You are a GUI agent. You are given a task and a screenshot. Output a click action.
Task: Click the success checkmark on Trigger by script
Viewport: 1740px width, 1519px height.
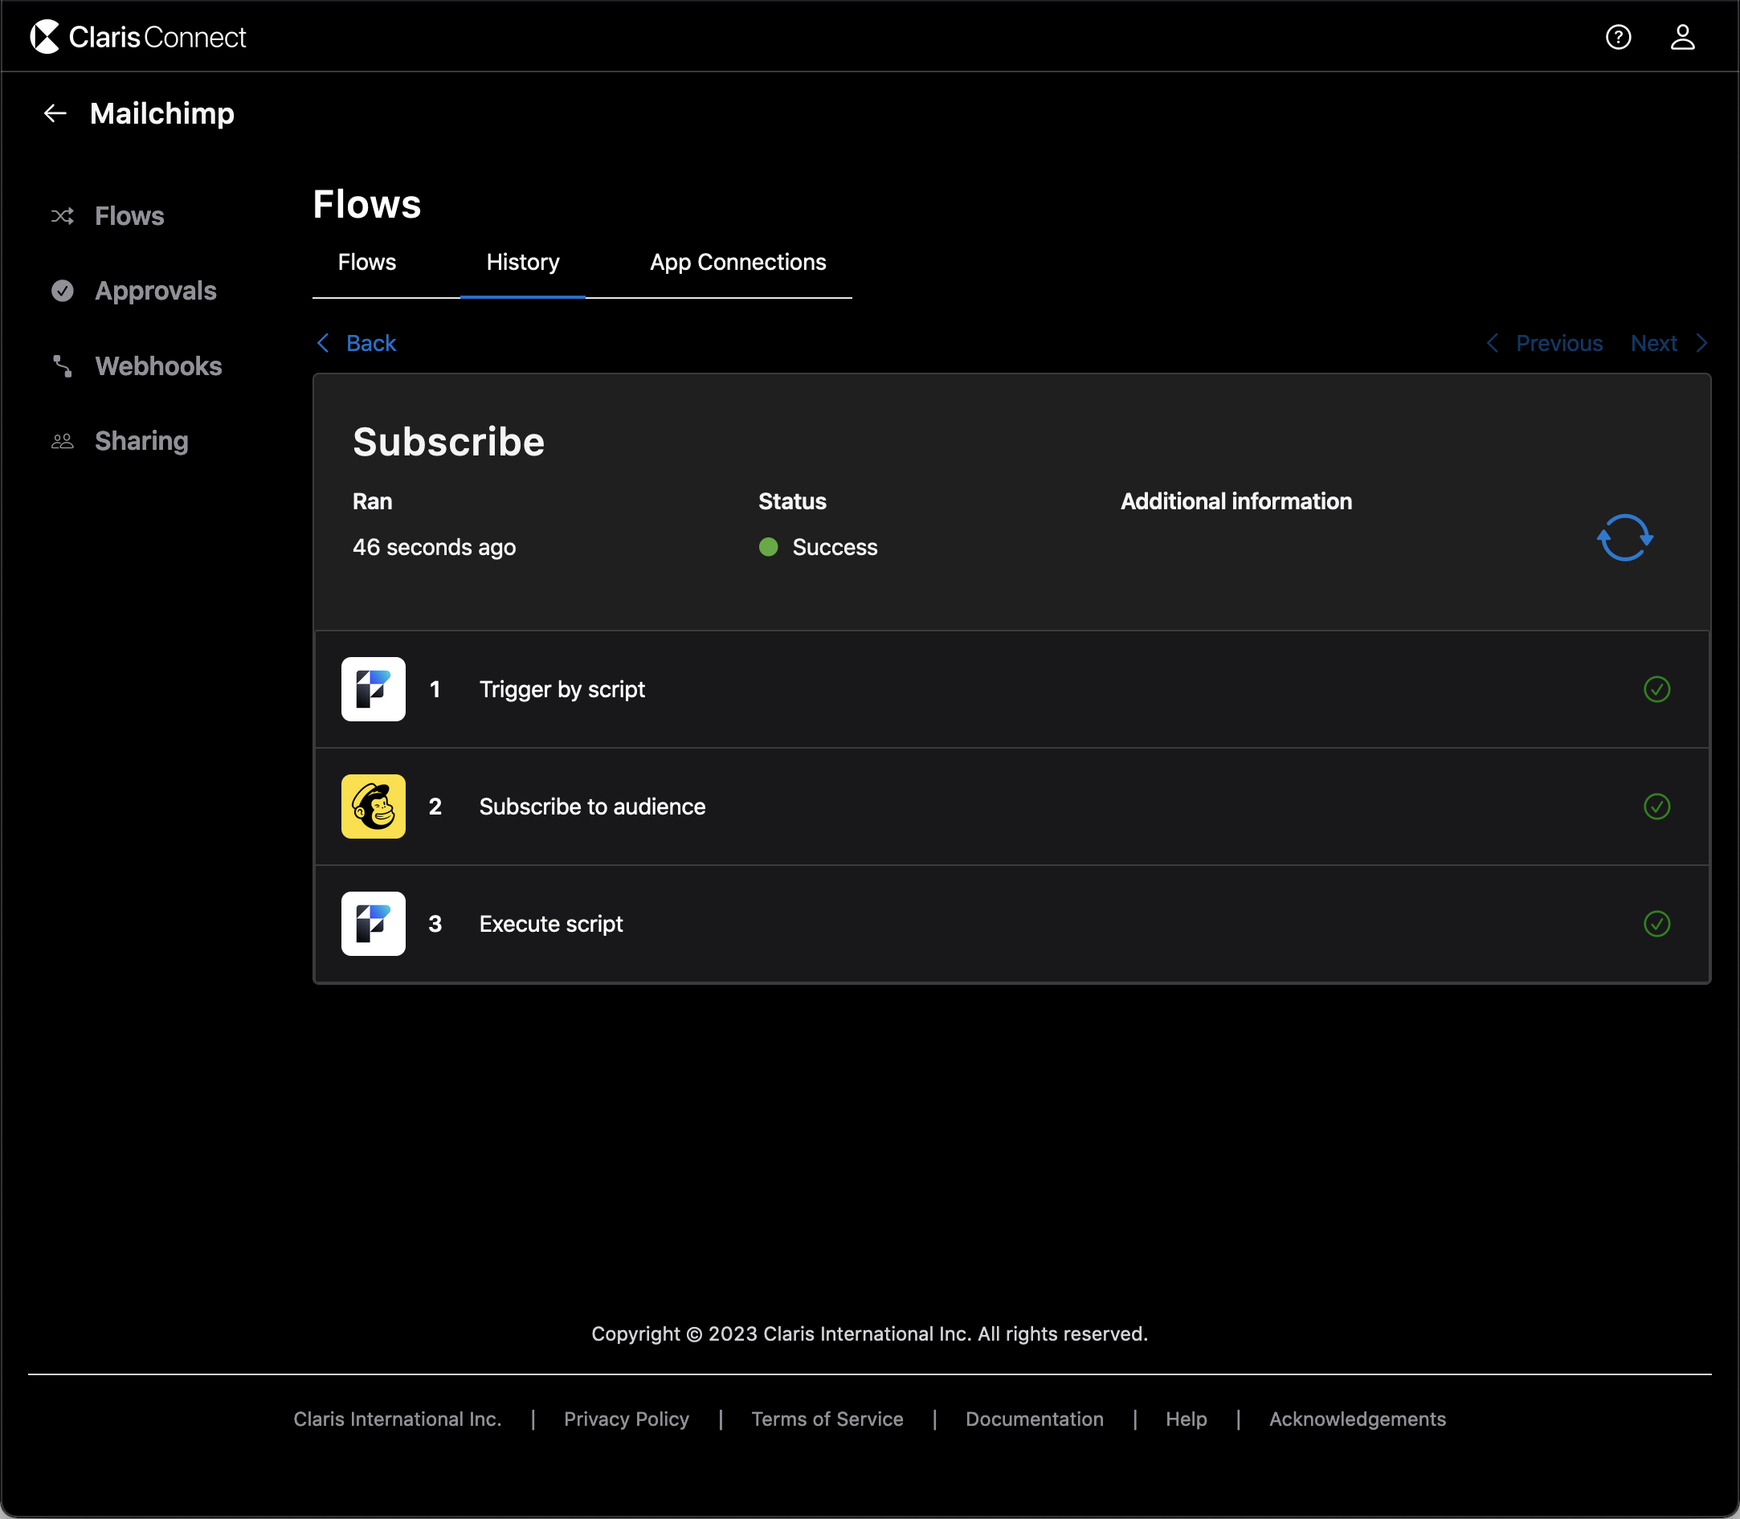coord(1657,689)
